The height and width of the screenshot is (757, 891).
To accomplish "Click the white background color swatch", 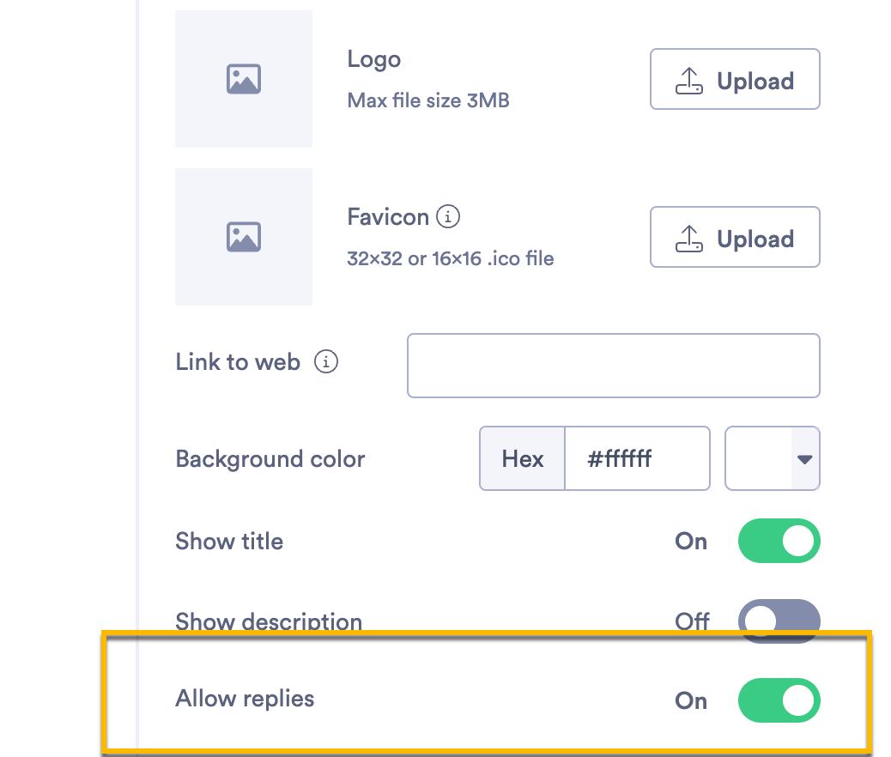I will point(759,458).
